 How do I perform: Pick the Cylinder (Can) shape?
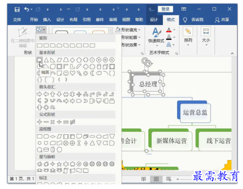point(99,67)
